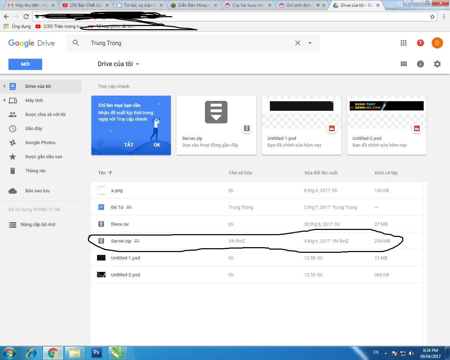450x360 pixels.
Task: Switch to the Clip hai huoc tab
Action: (248, 5)
